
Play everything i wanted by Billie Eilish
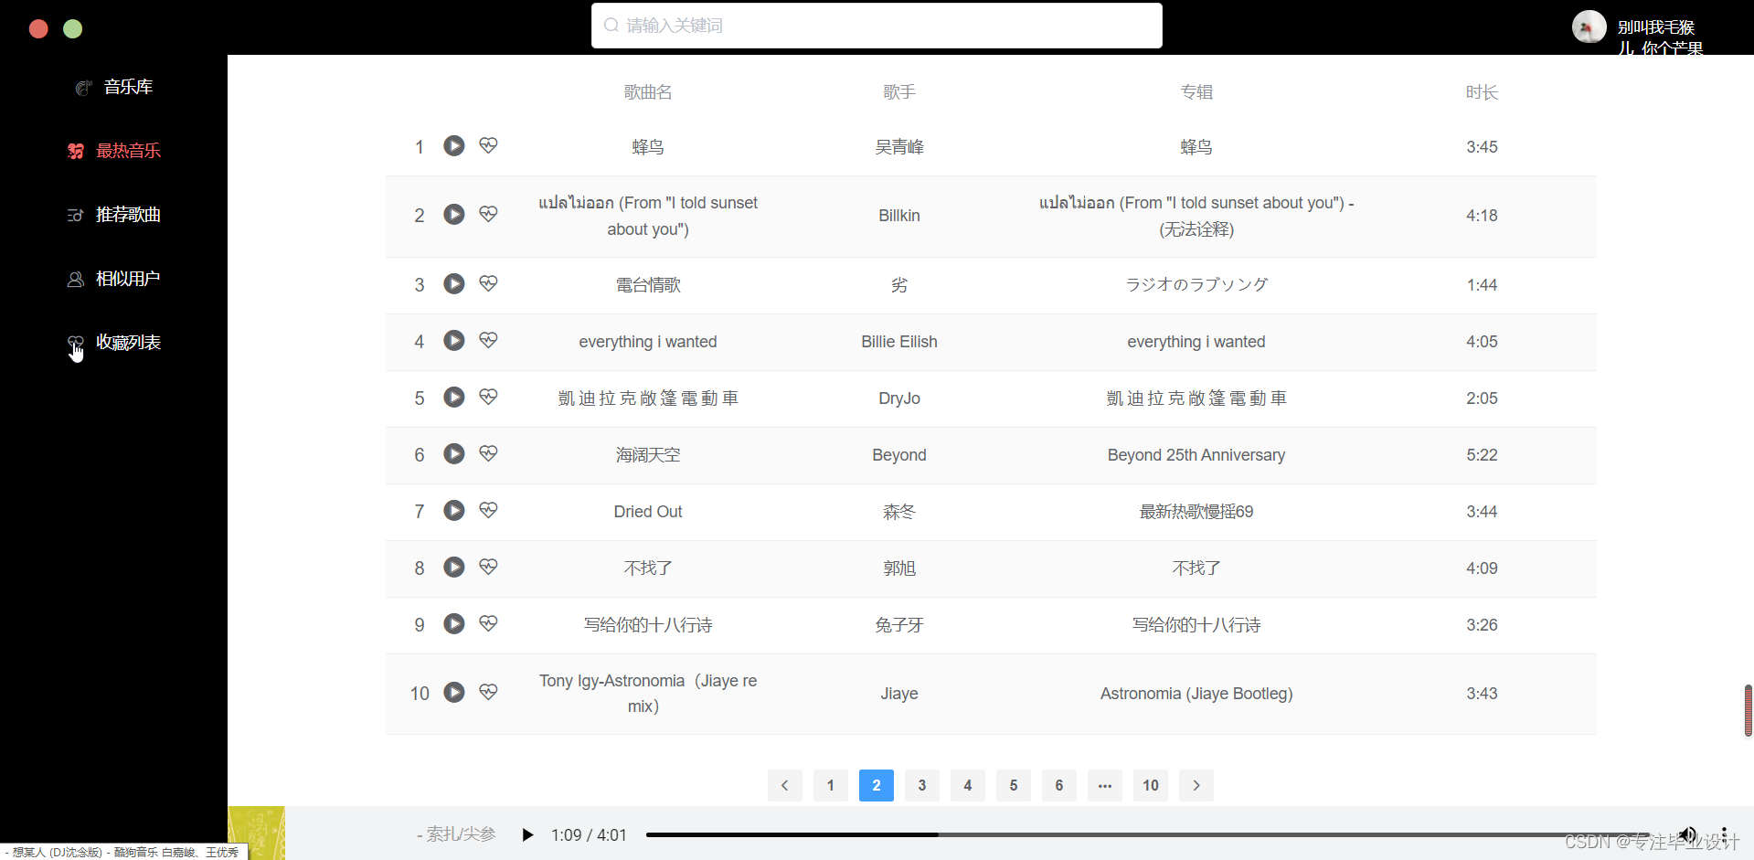(454, 340)
